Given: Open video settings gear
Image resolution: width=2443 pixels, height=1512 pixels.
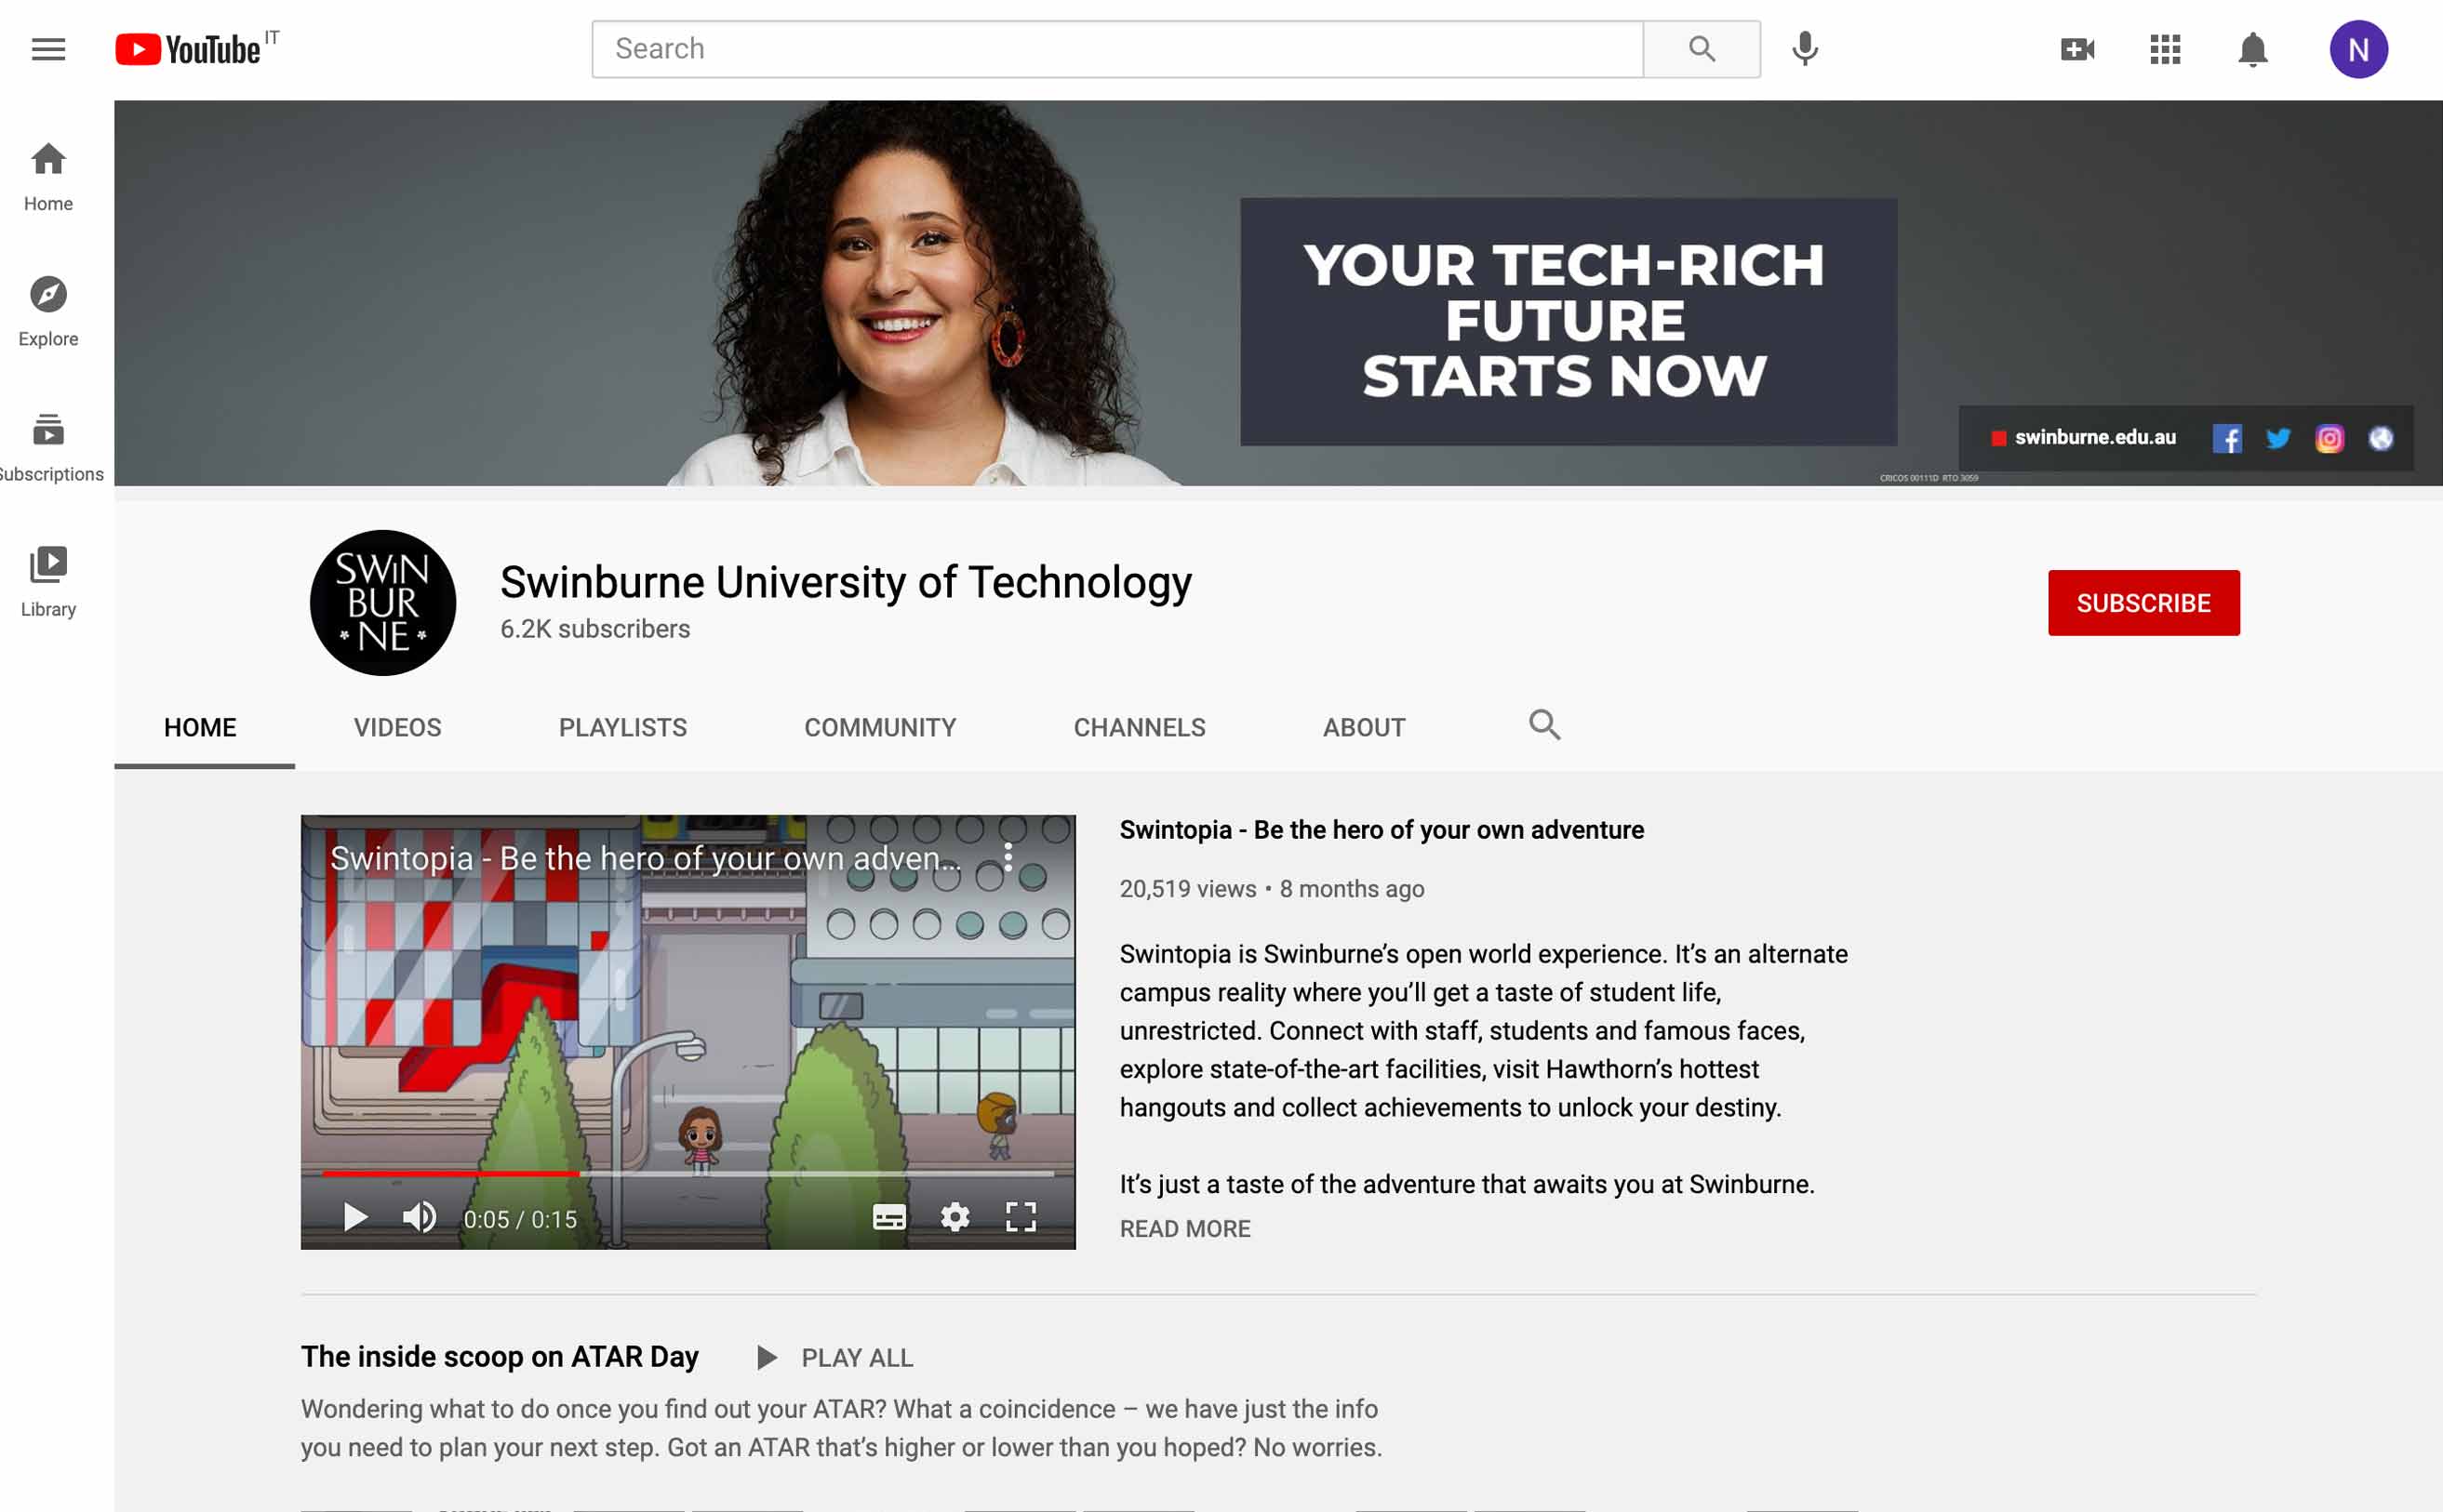Looking at the screenshot, I should pos(955,1217).
